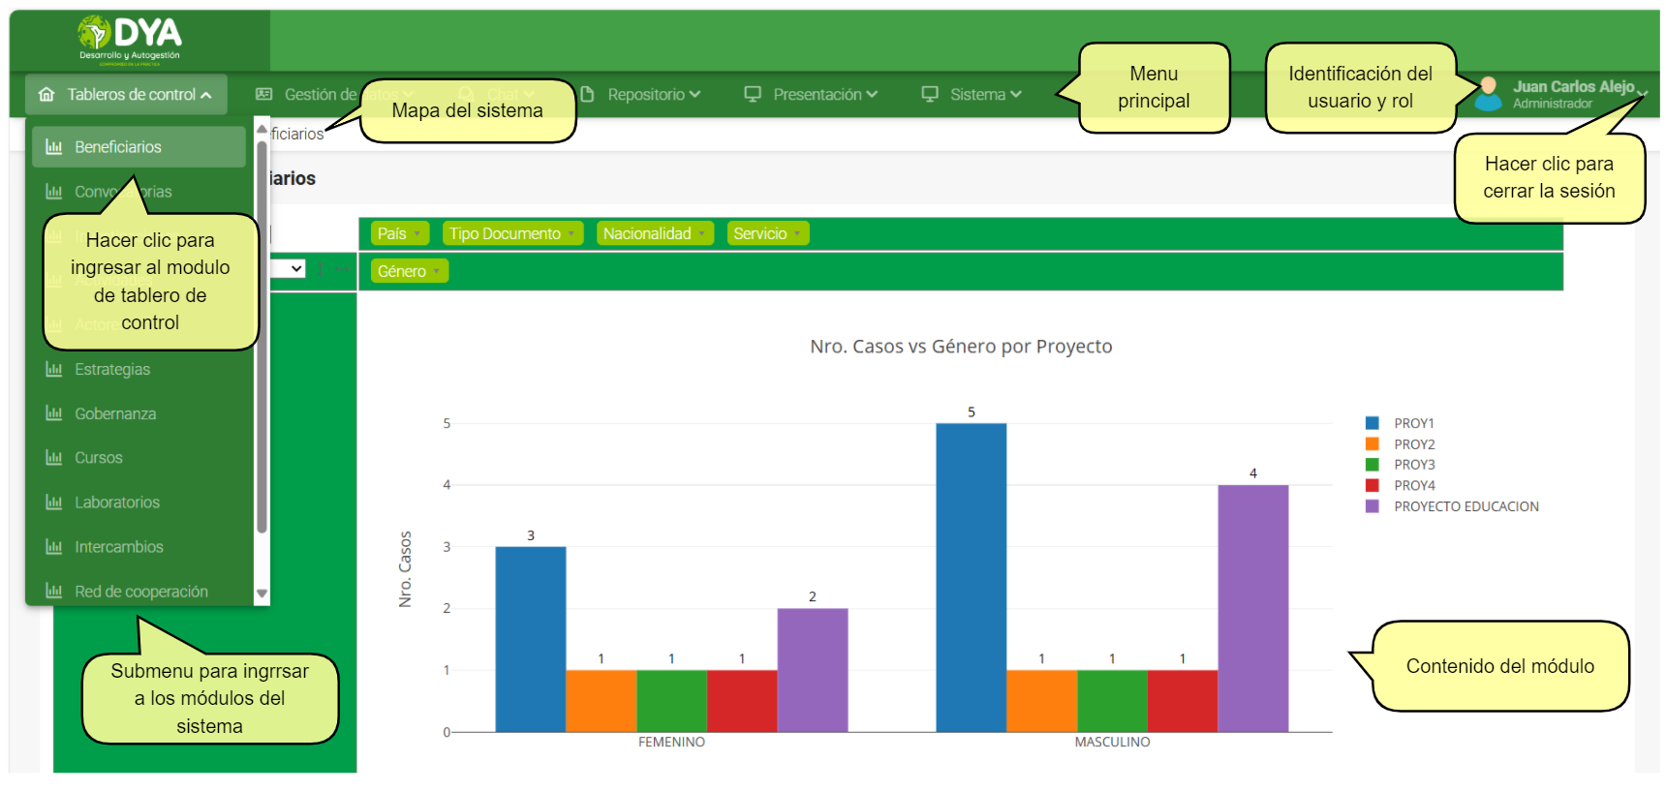
Task: Click the chart icon beside Estrategias
Action: coord(54,370)
